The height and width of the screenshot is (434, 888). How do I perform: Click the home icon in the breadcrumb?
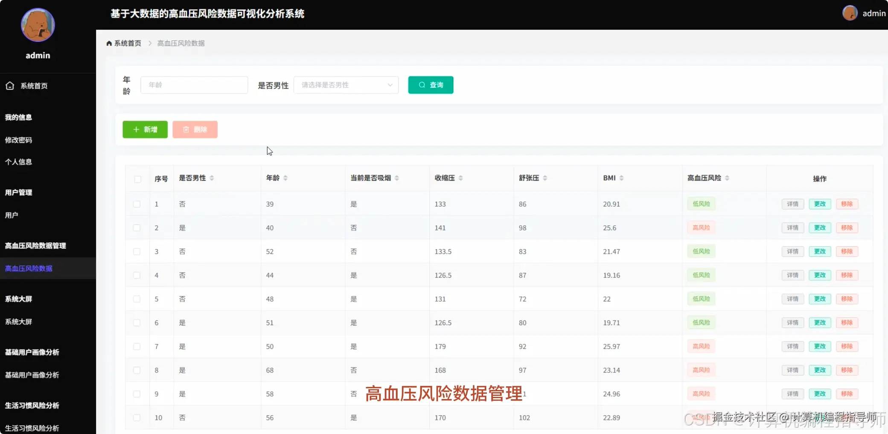pos(109,43)
